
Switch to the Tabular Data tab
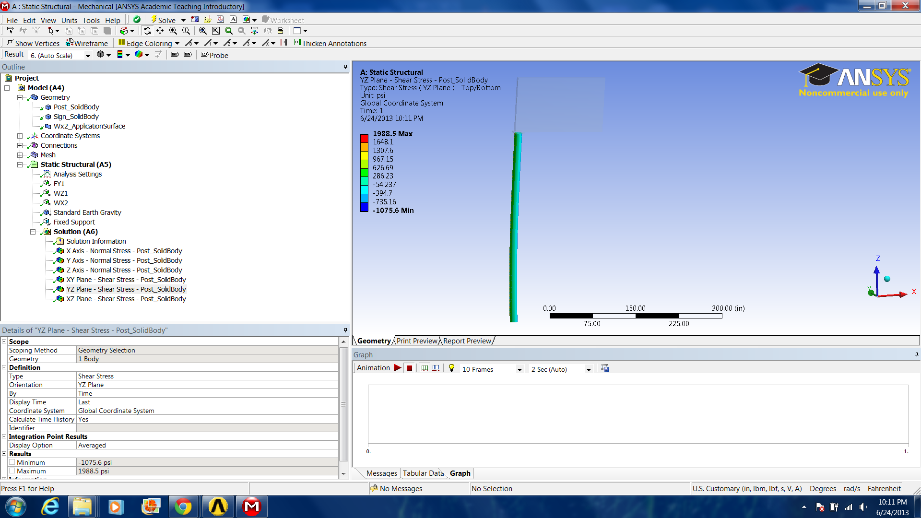423,473
